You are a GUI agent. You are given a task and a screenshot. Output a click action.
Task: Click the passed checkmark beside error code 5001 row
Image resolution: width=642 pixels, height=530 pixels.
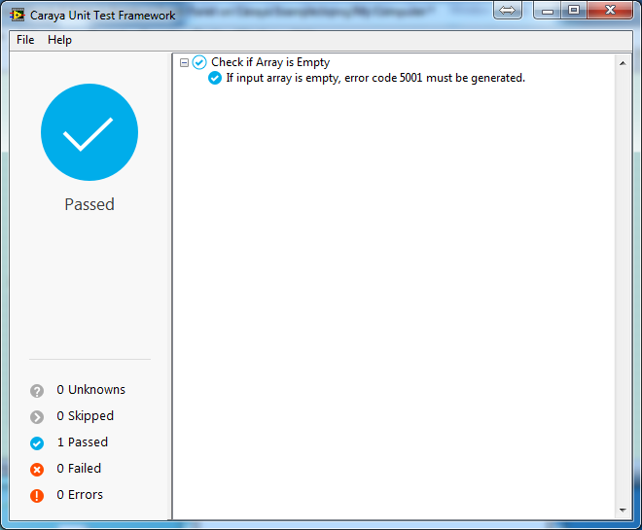(x=215, y=78)
